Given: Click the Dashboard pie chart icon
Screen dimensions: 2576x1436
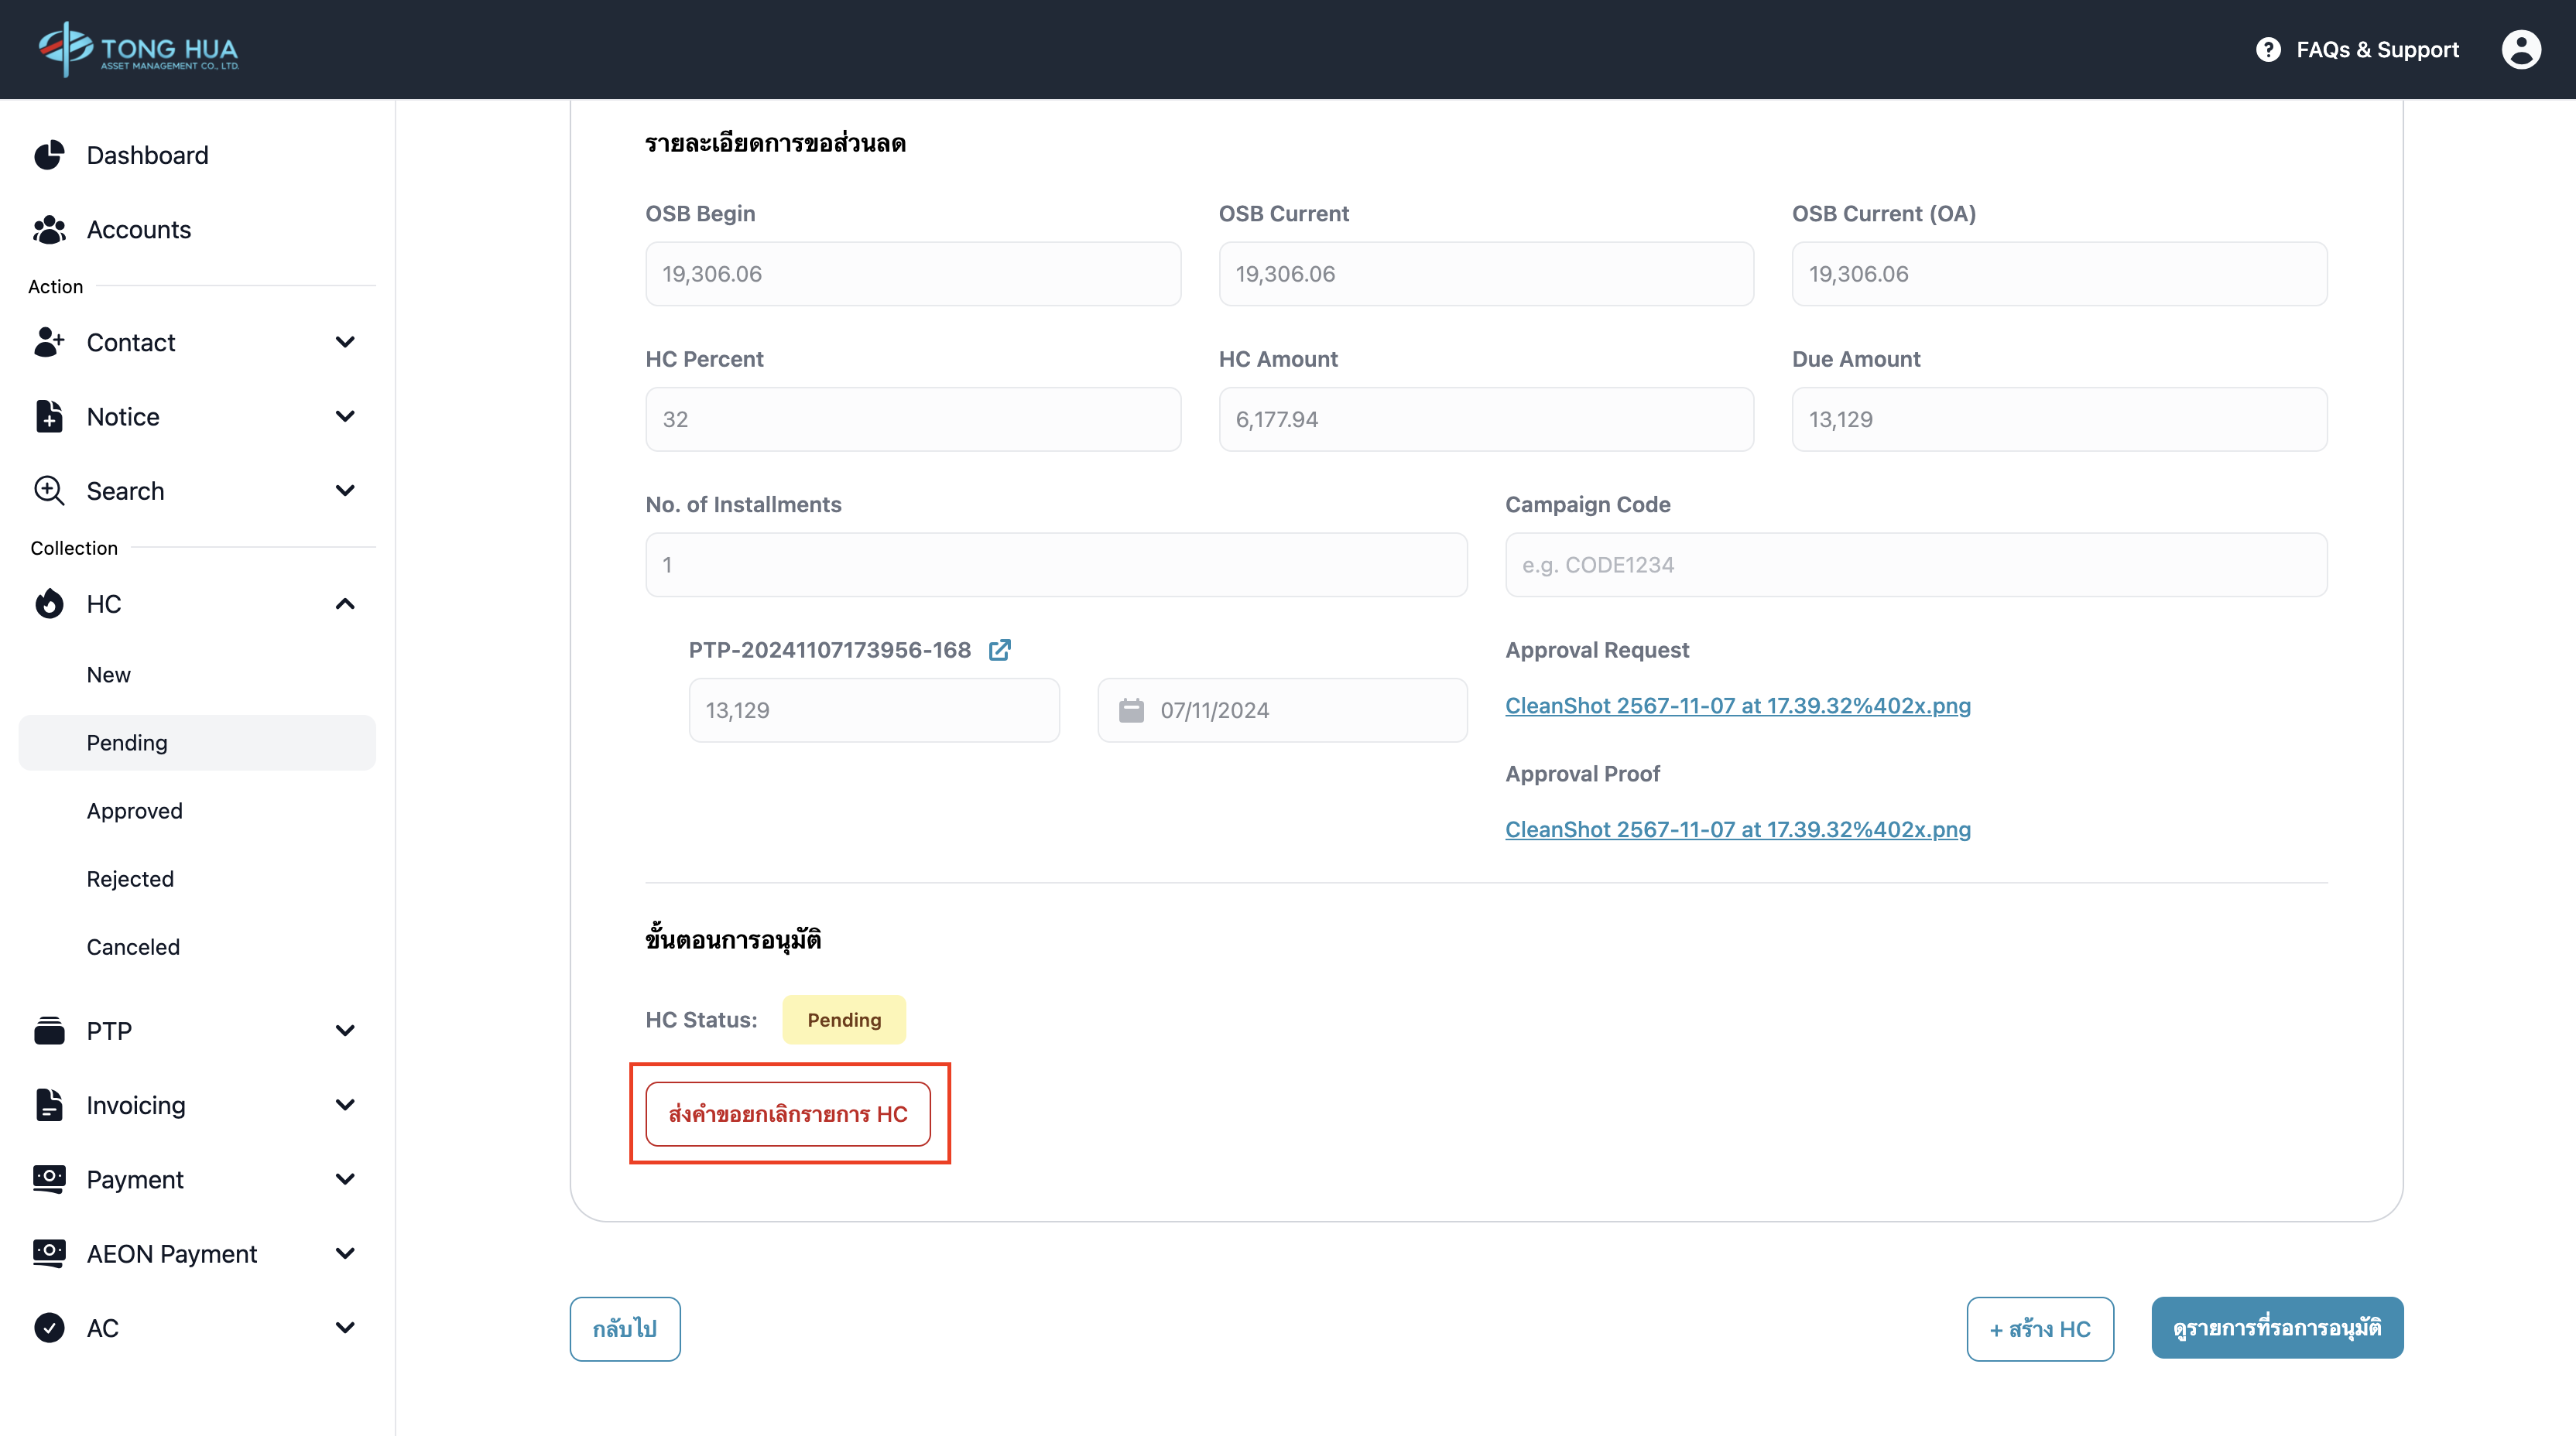Looking at the screenshot, I should [49, 155].
